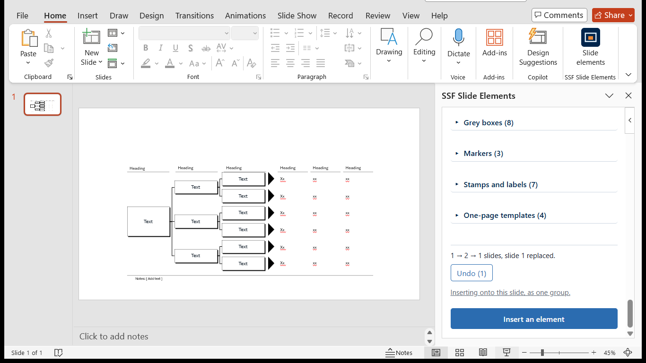Start Dictate with the microphone icon
The height and width of the screenshot is (363, 646).
click(458, 37)
